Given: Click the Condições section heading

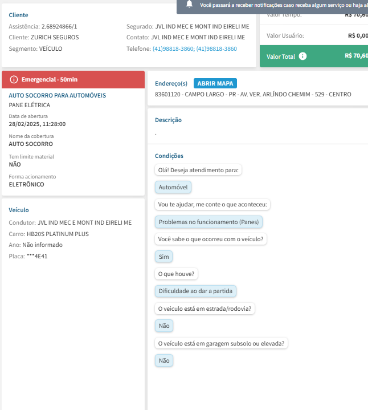Looking at the screenshot, I should [x=169, y=156].
